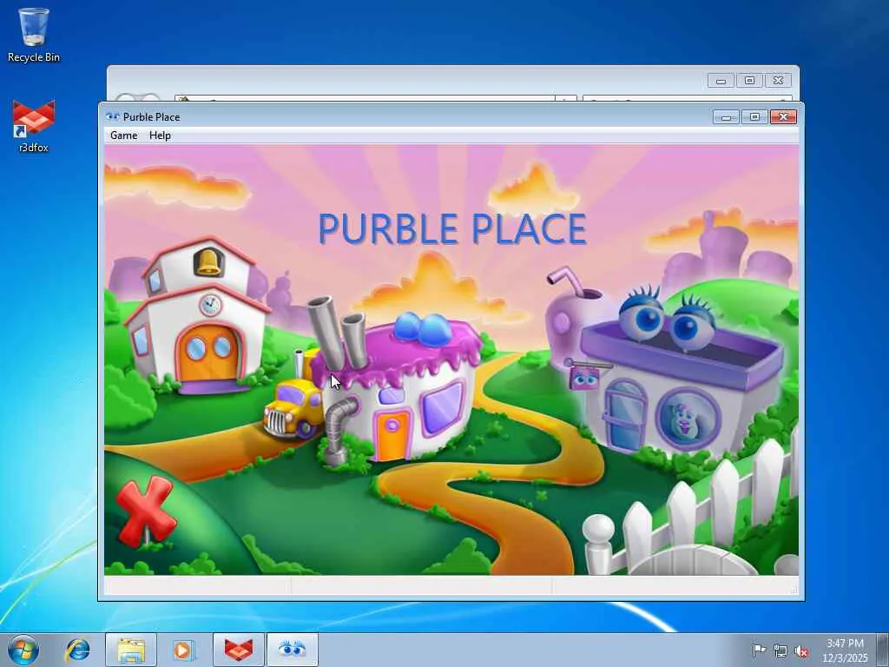Open network status tray icon

click(x=780, y=650)
